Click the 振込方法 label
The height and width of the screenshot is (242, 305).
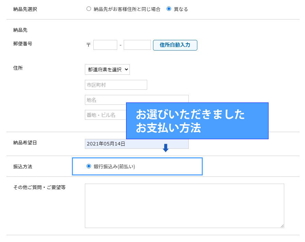pos(22,167)
